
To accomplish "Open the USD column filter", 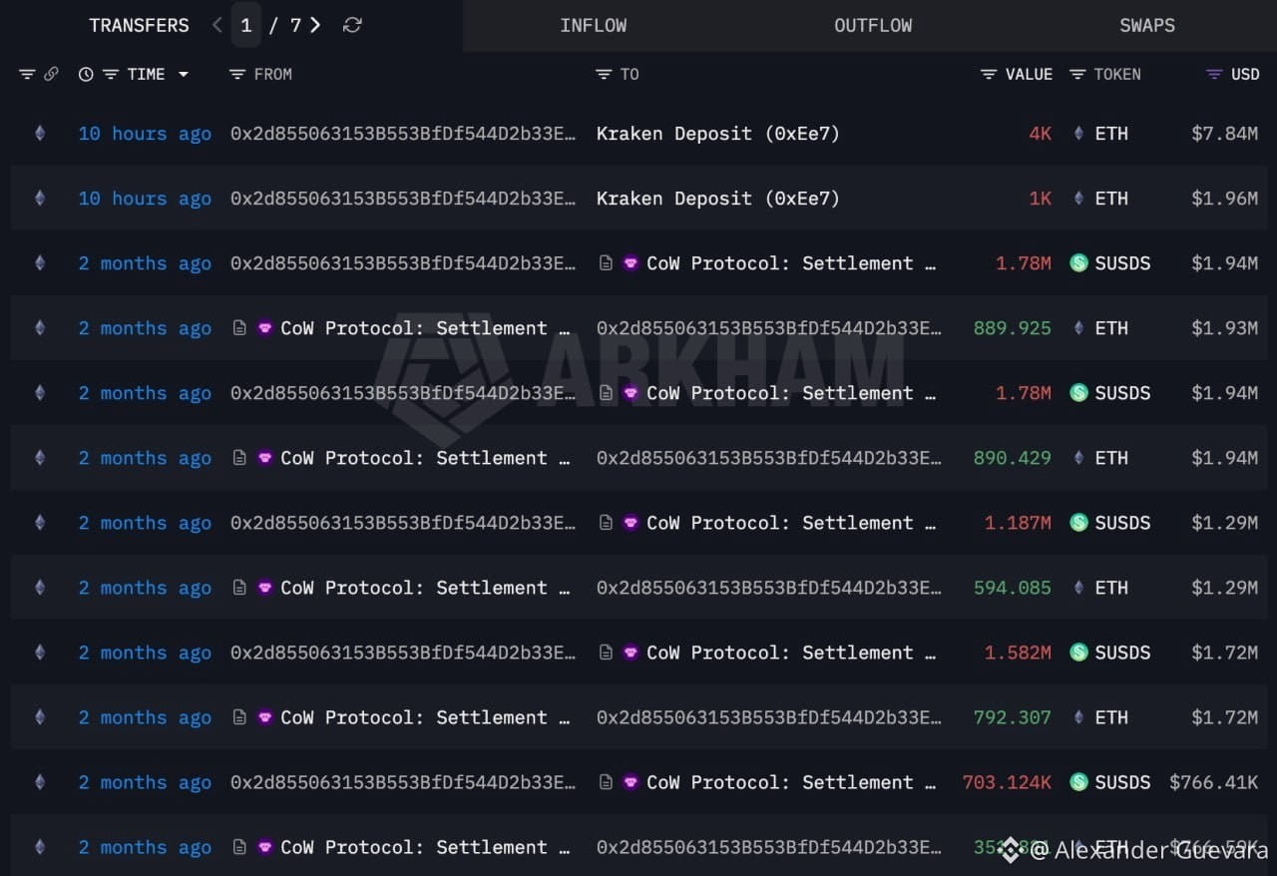I will point(1214,74).
